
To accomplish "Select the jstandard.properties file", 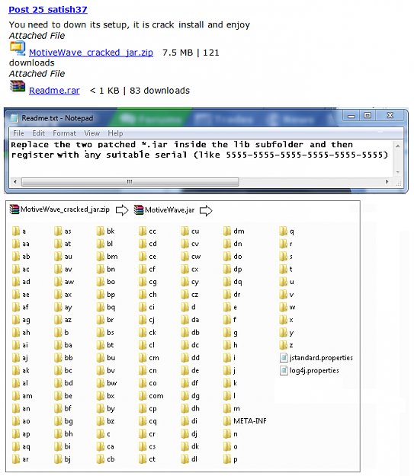I will tap(316, 358).
